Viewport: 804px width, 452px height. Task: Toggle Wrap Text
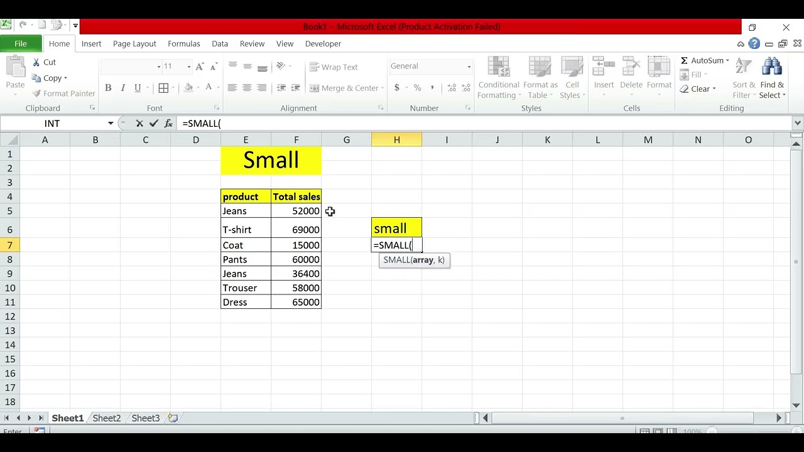[x=334, y=67]
